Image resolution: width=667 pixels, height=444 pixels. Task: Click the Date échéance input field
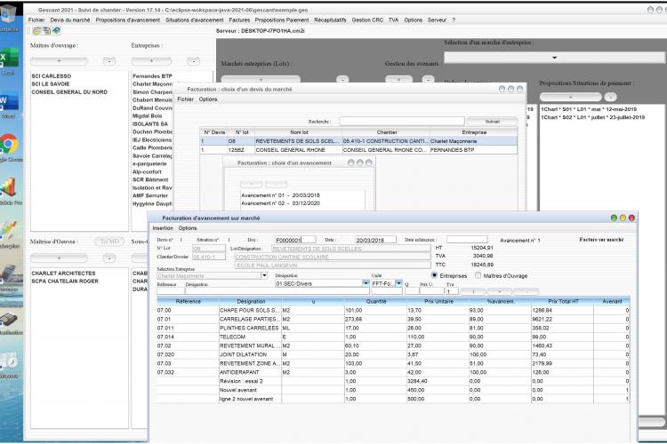click(x=467, y=240)
